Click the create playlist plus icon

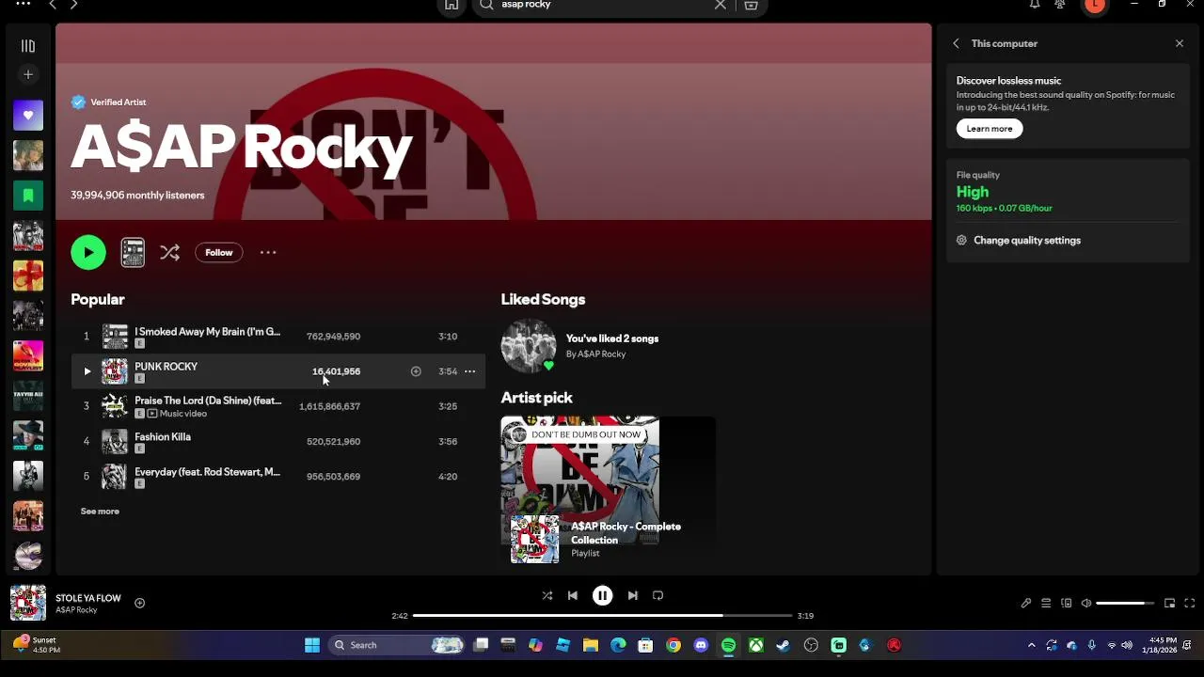28,74
